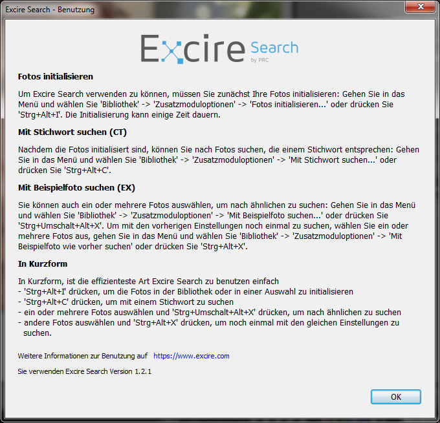440x423 pixels.
Task: Click the line beginning '- andere Fotos auswählen'
Action: (x=208, y=328)
